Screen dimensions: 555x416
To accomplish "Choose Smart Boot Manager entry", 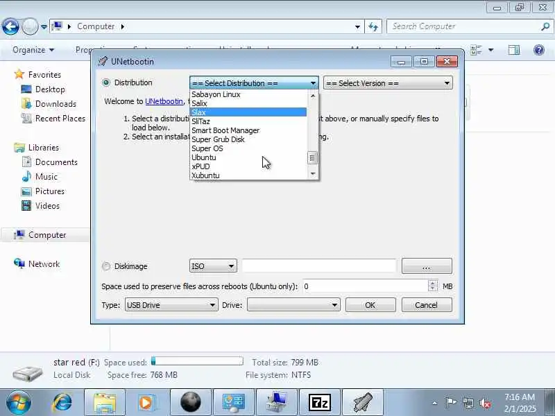I will (248, 130).
